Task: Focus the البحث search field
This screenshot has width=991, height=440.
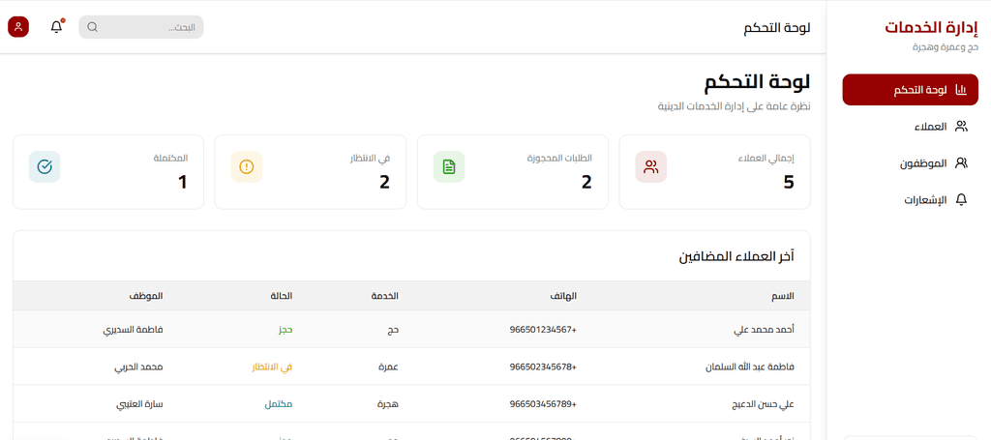Action: coord(141,27)
